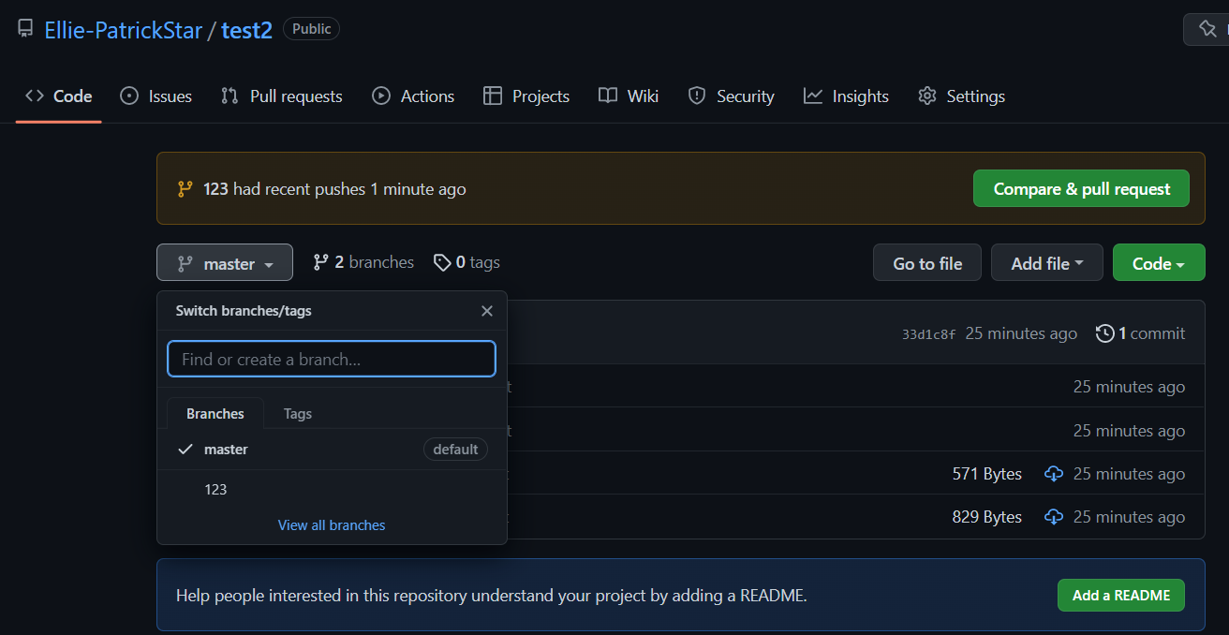The width and height of the screenshot is (1229, 635).
Task: Open the Wiki tab
Action: coord(629,96)
